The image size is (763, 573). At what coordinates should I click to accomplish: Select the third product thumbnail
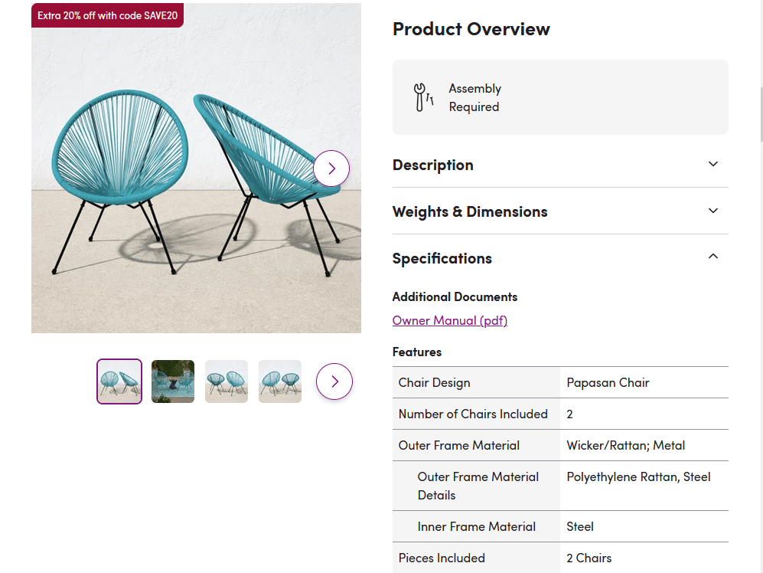coord(226,381)
